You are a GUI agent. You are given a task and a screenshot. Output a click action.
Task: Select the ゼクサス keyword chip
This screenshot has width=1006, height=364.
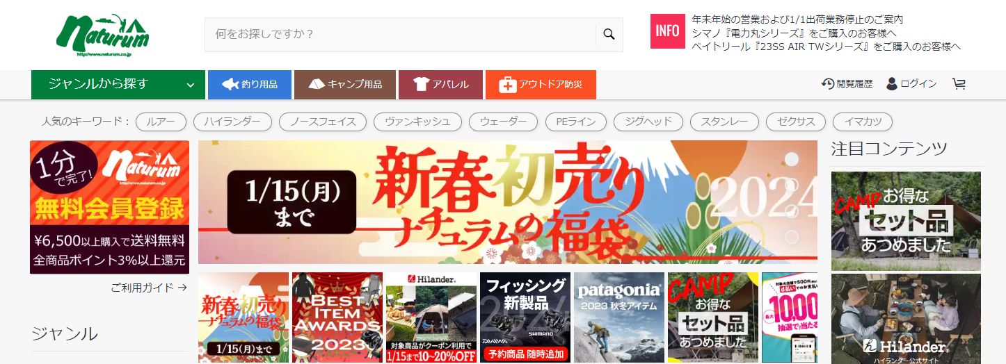point(796,122)
